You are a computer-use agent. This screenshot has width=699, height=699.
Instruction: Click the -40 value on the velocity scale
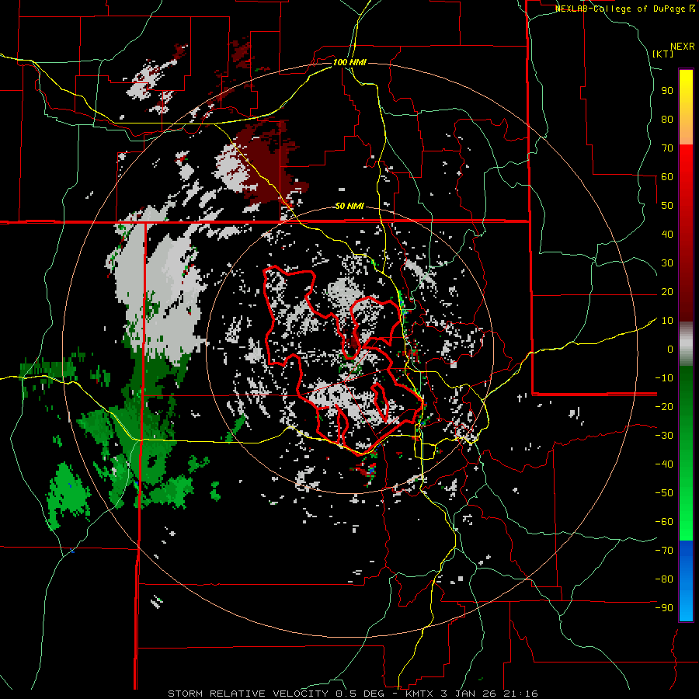(664, 464)
